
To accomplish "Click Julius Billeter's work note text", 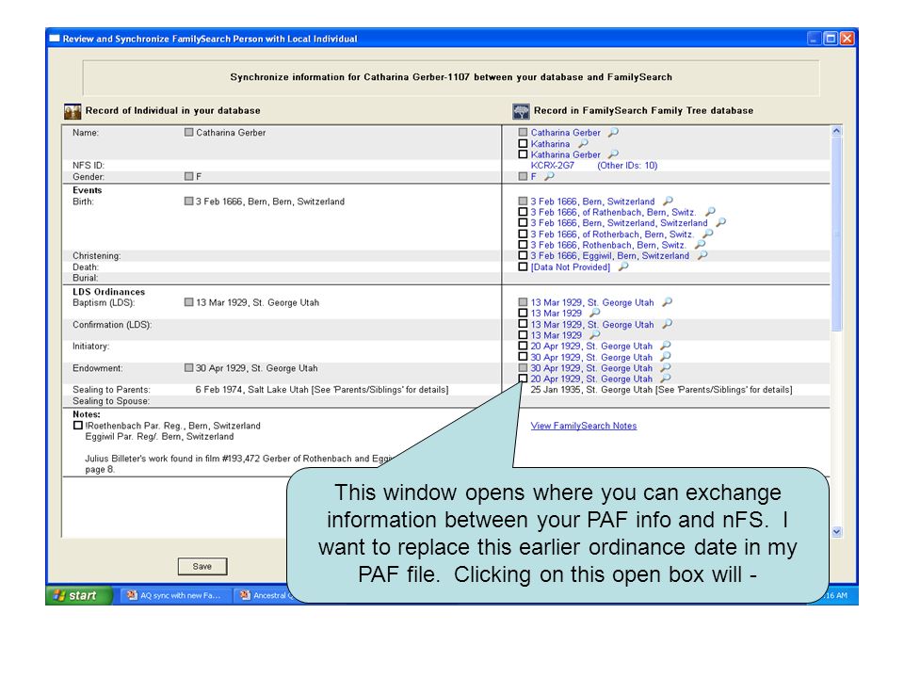I will click(x=238, y=463).
